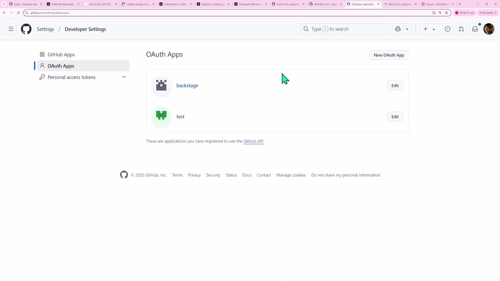
Task: Open the notifications inbox icon
Action: (475, 29)
